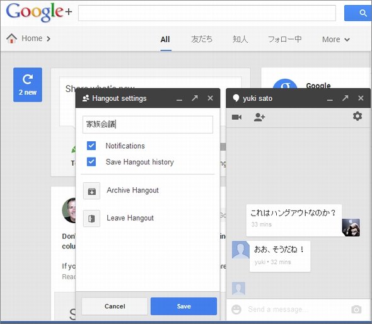Refresh the stream with the 2 new button

28,84
